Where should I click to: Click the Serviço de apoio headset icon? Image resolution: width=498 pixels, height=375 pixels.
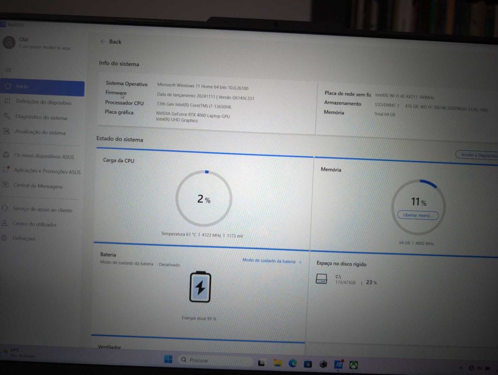click(5, 208)
